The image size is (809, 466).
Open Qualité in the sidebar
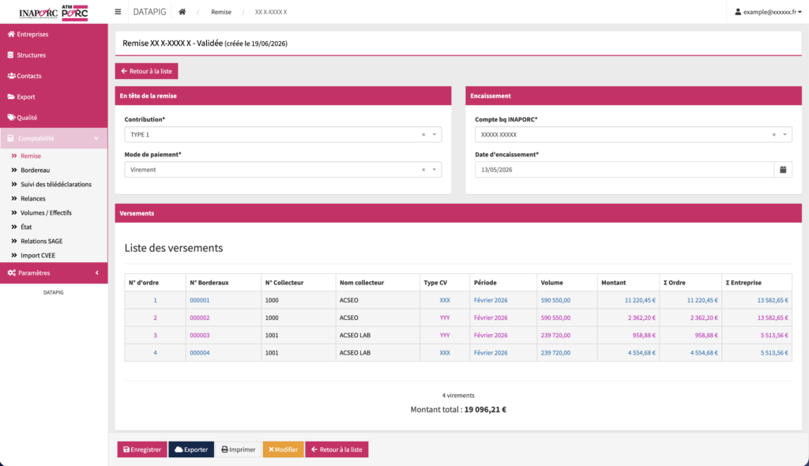54,118
